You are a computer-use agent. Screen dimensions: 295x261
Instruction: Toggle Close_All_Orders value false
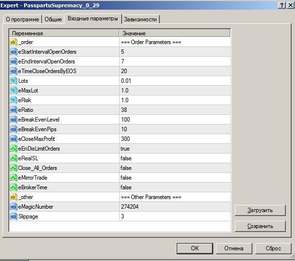[175, 168]
